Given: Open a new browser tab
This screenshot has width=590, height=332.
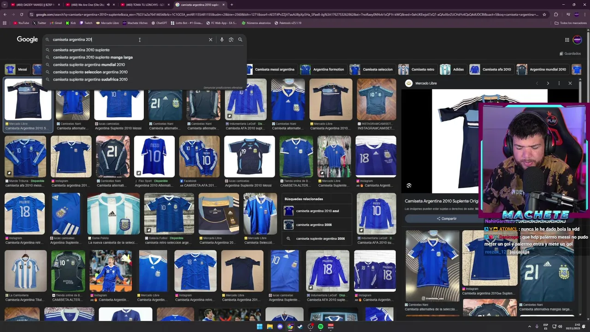Looking at the screenshot, I should [231, 5].
